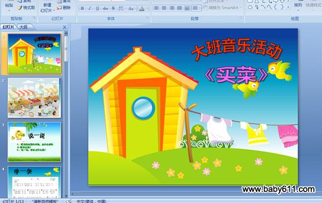Image resolution: width=322 pixels, height=203 pixels.
Task: Click the strikethrough abc icon
Action: pos(105,9)
